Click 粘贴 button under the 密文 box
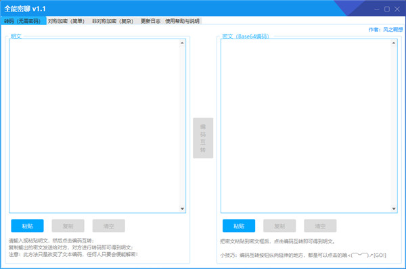 239,226
